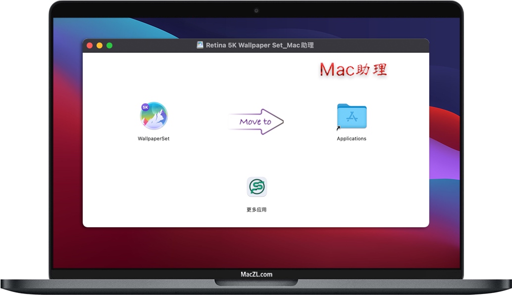
Task: Click the MacZL.com text below the laptop screen
Action: point(256,274)
